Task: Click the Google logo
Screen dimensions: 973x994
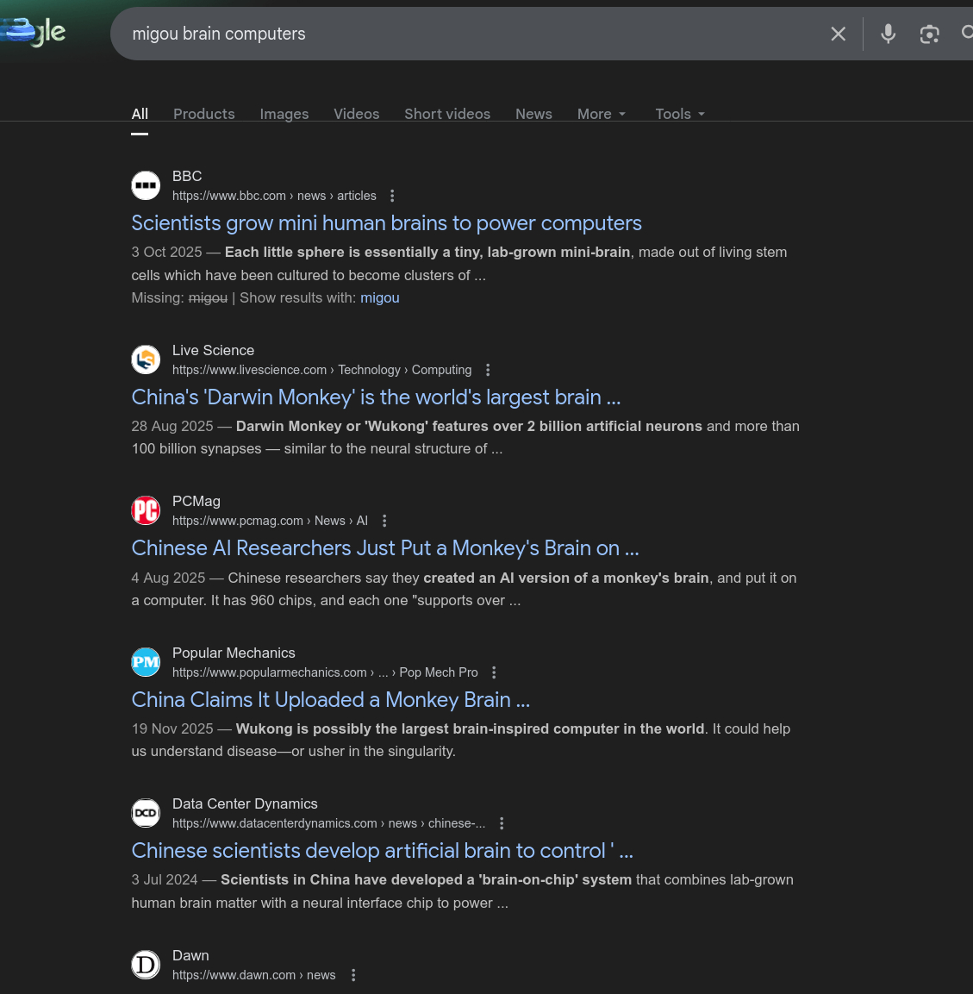Action: point(34,32)
